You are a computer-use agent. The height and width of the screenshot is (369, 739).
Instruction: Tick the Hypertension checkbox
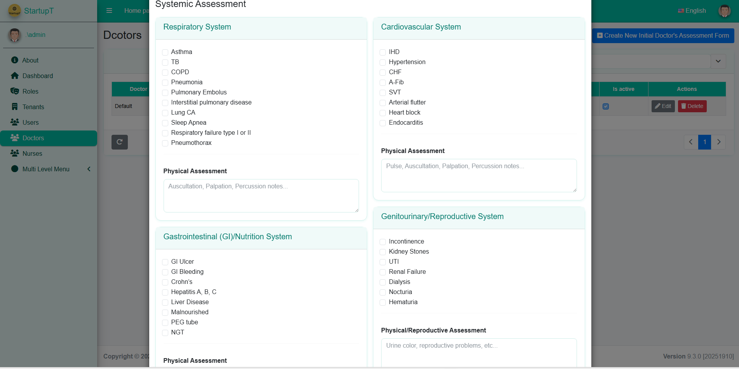coord(383,62)
